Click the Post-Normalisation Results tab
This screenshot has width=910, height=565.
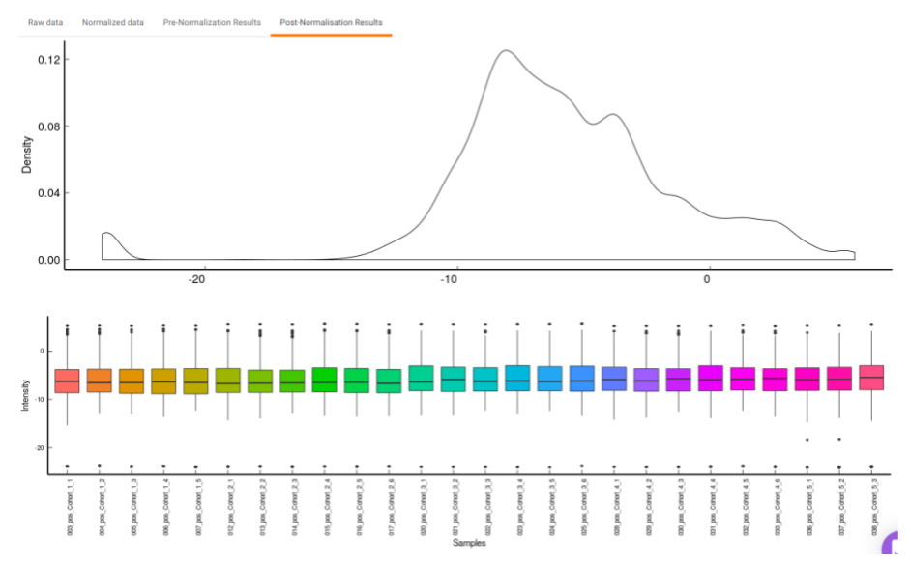click(331, 22)
